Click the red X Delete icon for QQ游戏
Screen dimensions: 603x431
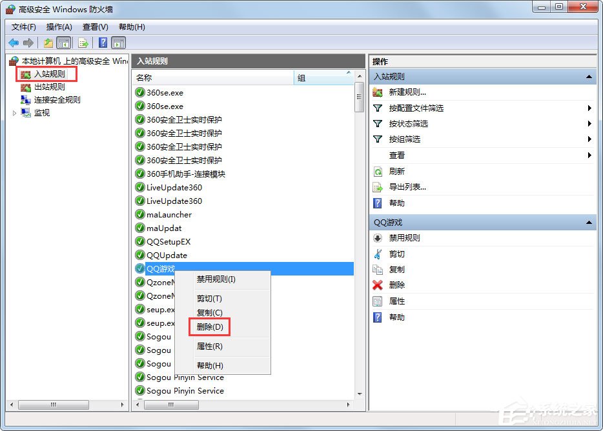point(376,286)
